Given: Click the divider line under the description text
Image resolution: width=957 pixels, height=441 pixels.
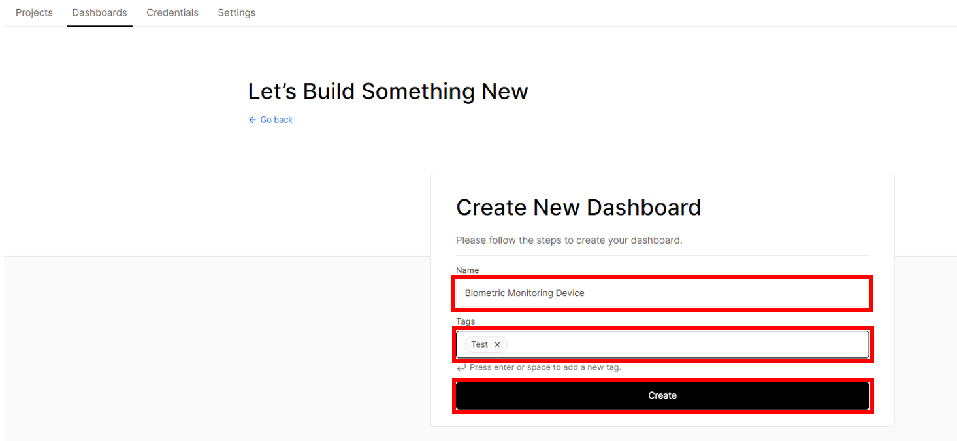Looking at the screenshot, I should [x=662, y=255].
